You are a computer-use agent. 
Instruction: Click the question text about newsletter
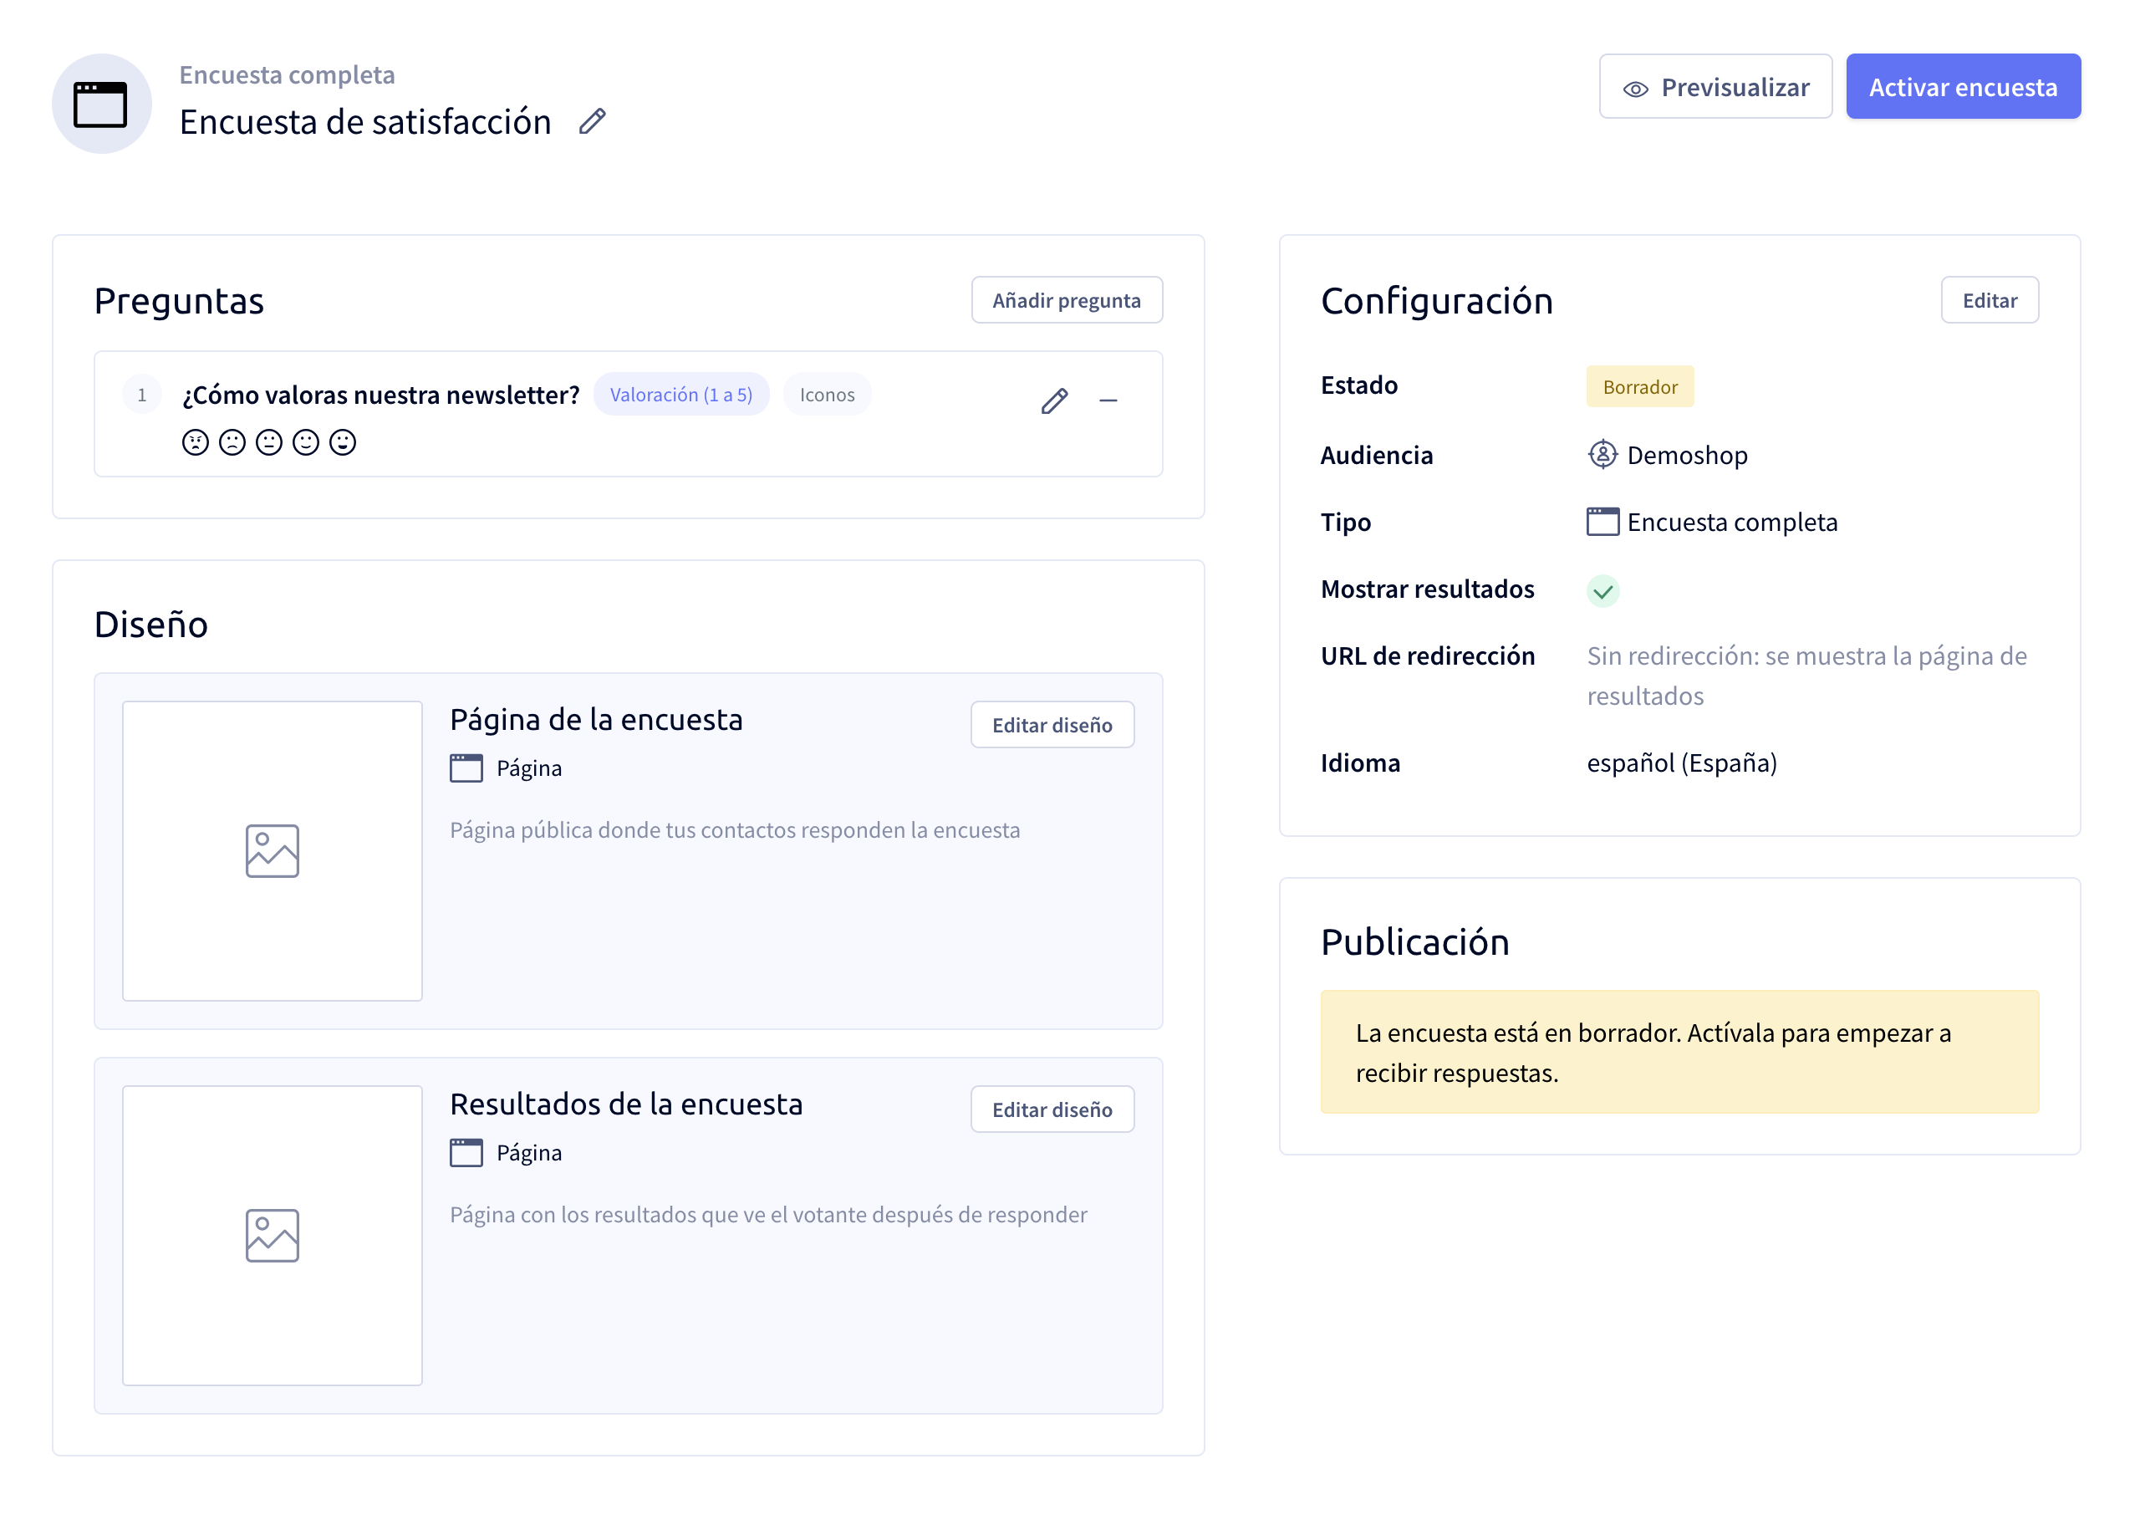[381, 394]
